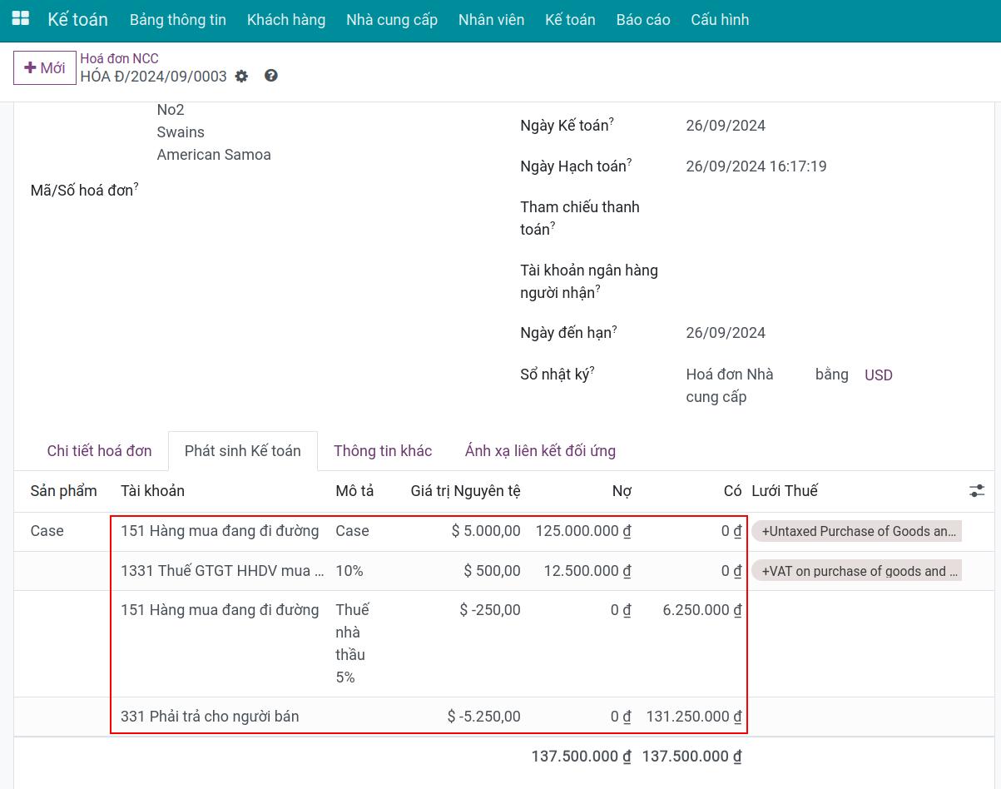Click the Giá trị Nguyên tệ column header
The height and width of the screenshot is (789, 1001).
pyautogui.click(x=466, y=491)
